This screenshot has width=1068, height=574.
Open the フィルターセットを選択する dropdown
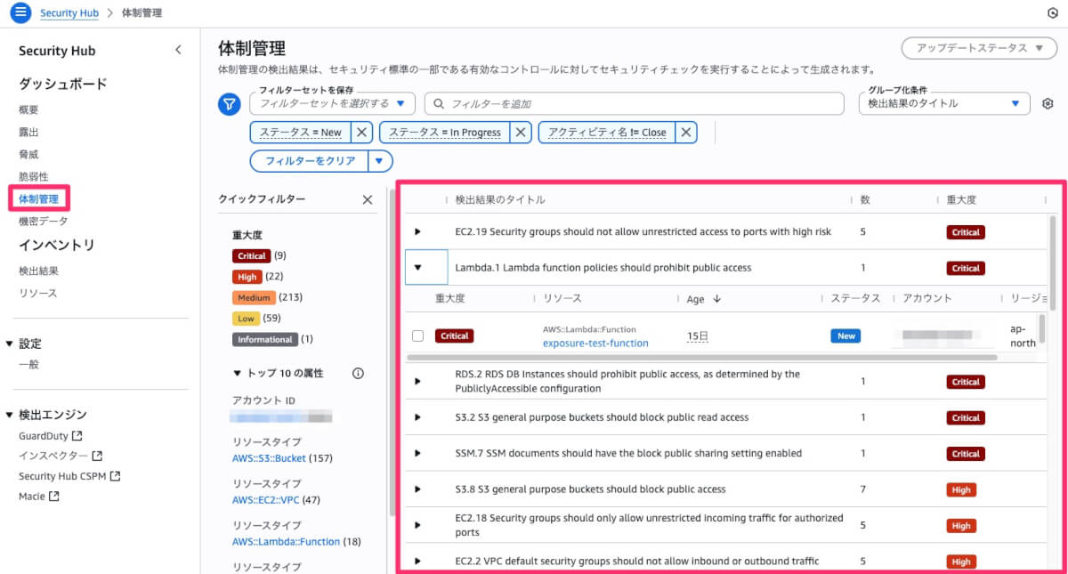(332, 104)
